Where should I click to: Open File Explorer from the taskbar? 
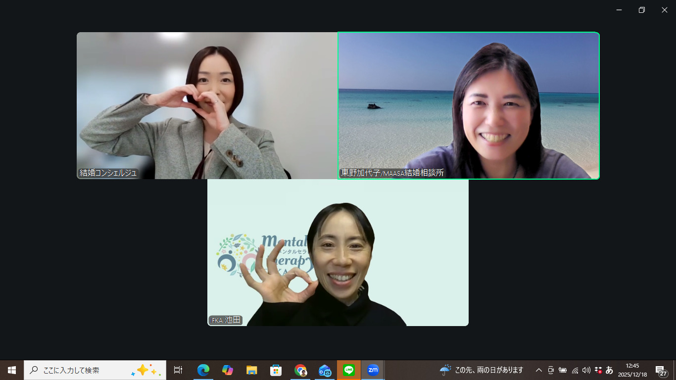tap(251, 370)
